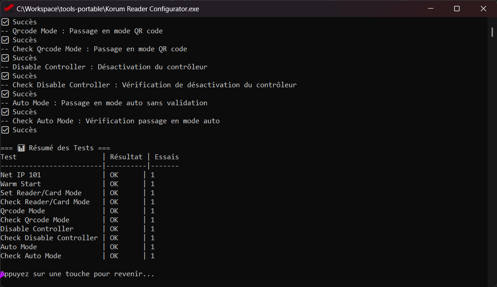Click the 'Essais' column header

(x=167, y=157)
